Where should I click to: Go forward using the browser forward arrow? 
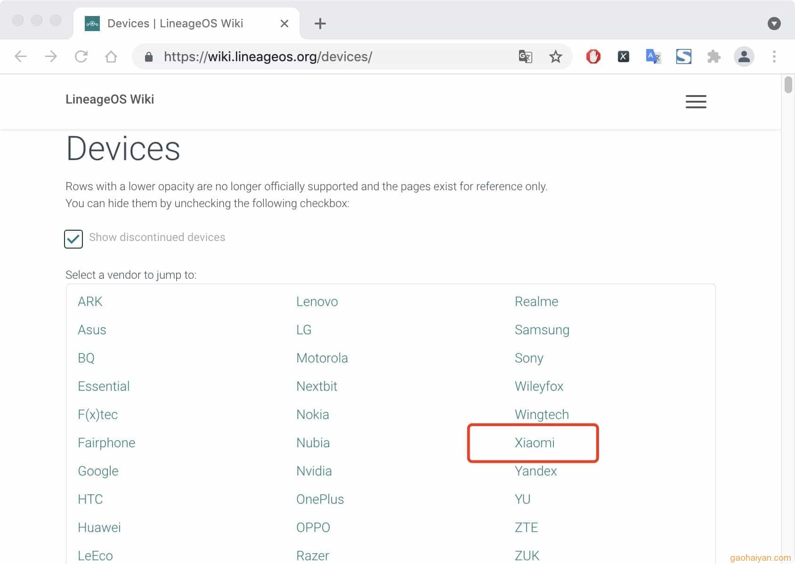tap(51, 56)
